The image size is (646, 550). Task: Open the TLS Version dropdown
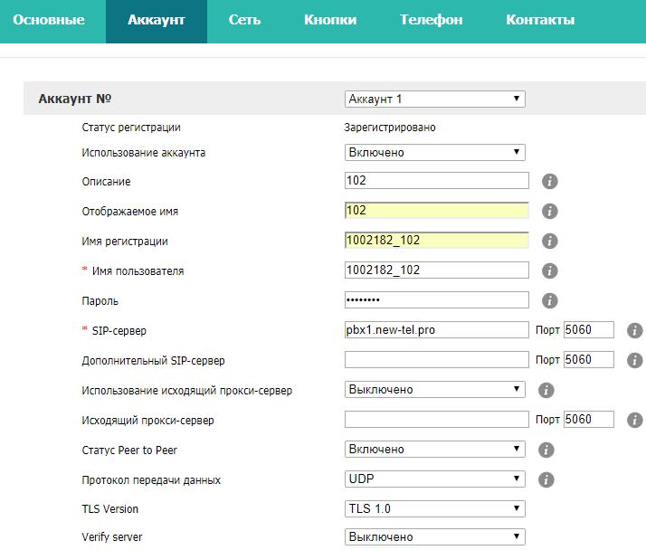pyautogui.click(x=434, y=509)
